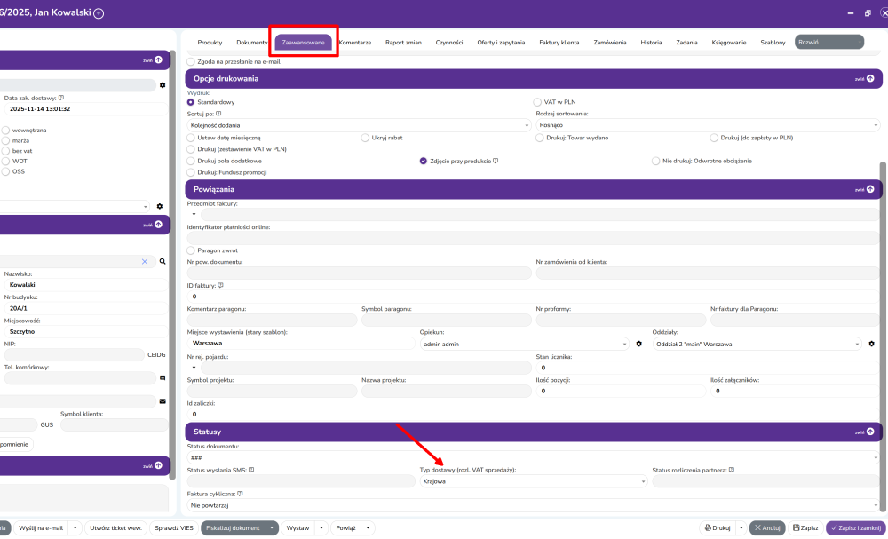Click the magnifier search icon in left panel
Image resolution: width=888 pixels, height=539 pixels.
[x=163, y=262]
